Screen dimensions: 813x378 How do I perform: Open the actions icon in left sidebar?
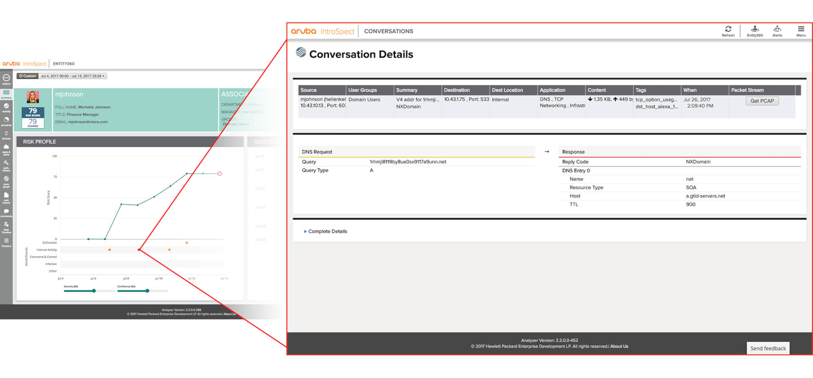[6, 79]
